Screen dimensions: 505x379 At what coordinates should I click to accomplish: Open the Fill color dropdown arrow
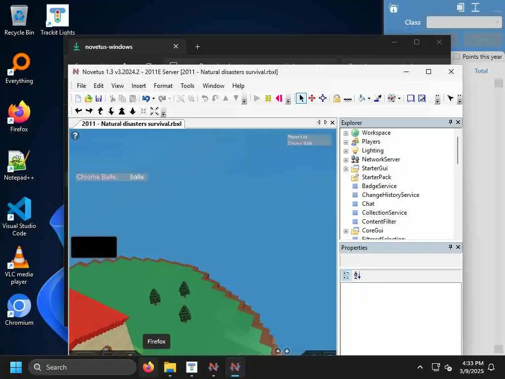pyautogui.click(x=369, y=98)
